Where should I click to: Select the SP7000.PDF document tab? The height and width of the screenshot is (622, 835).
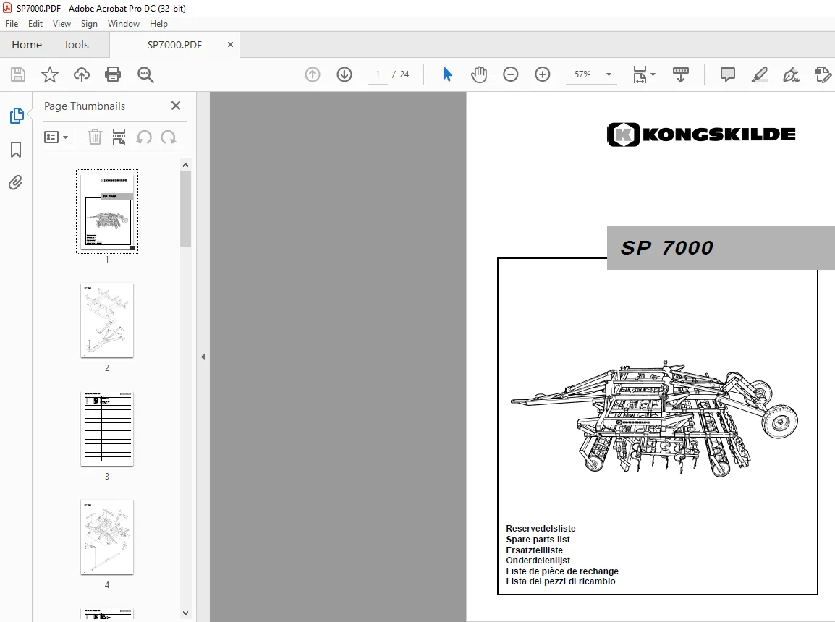[x=174, y=46]
